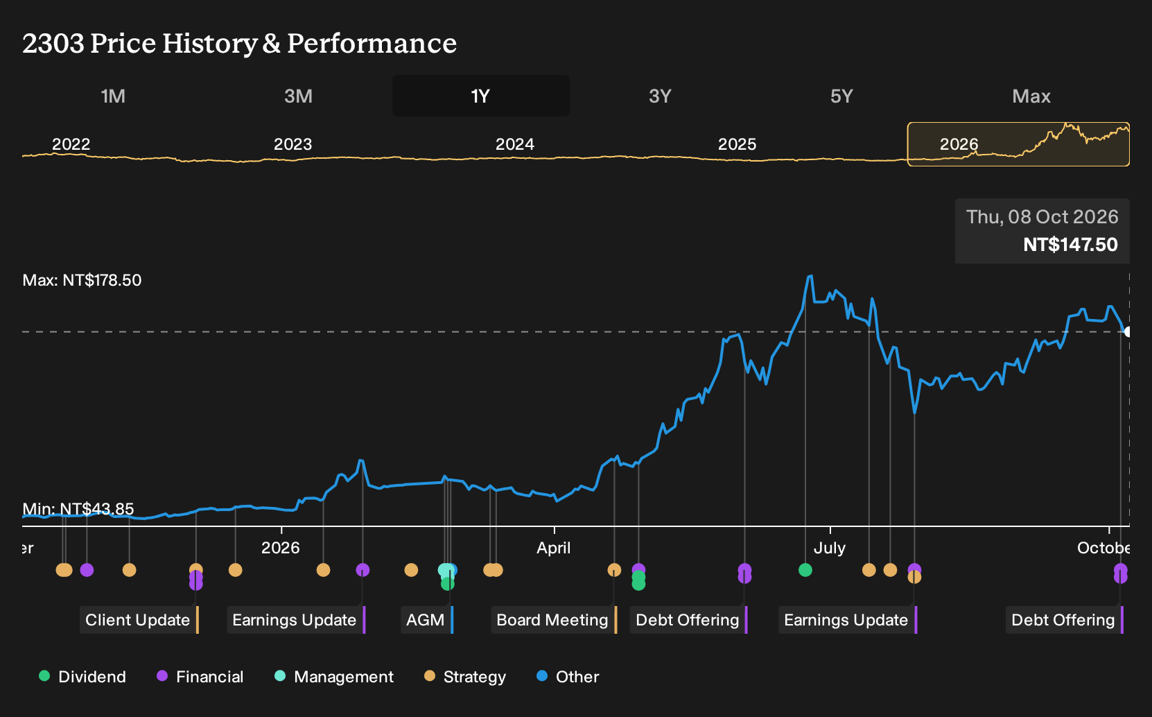Click the NT$147.50 tooltip value
Image resolution: width=1152 pixels, height=717 pixels.
(1070, 245)
